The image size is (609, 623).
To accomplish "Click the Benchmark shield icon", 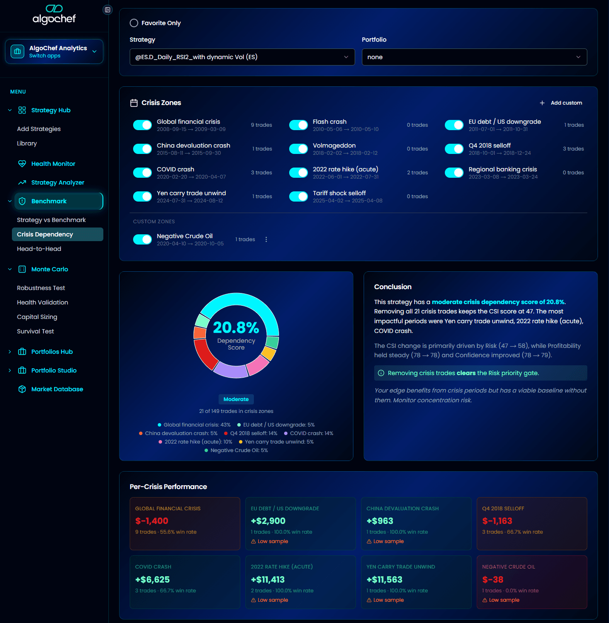I will pyautogui.click(x=22, y=201).
